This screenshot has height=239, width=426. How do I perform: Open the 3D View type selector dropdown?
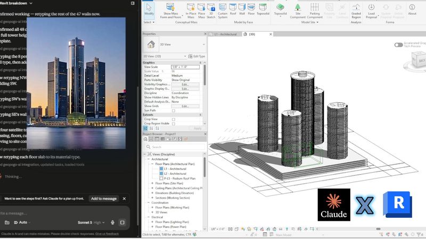204,45
